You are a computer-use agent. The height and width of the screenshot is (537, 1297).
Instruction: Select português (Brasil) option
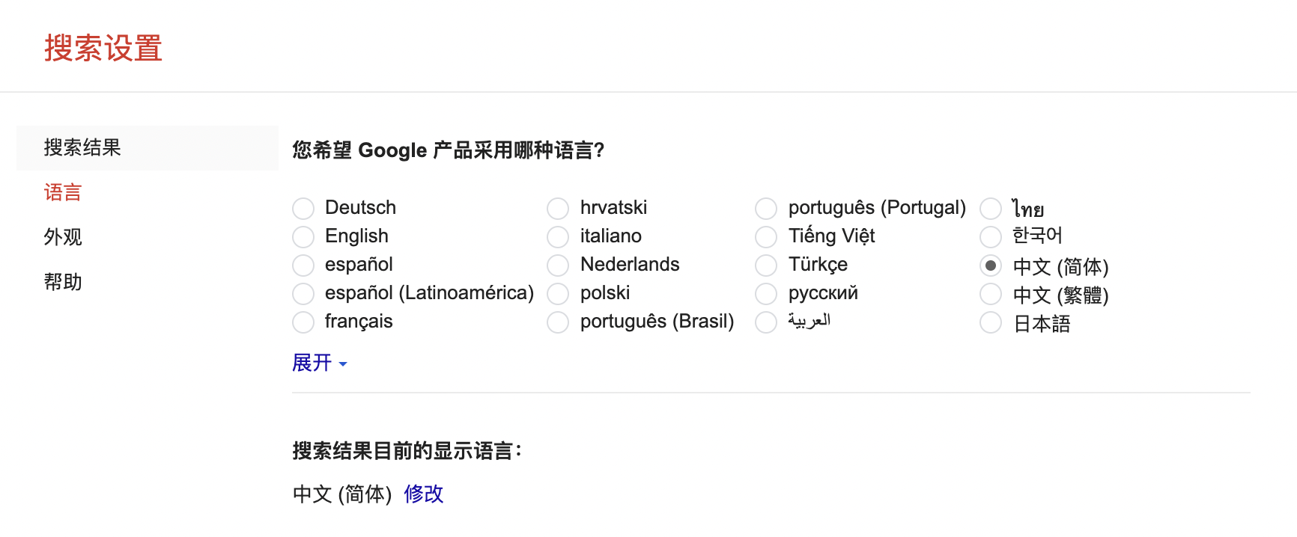click(558, 322)
